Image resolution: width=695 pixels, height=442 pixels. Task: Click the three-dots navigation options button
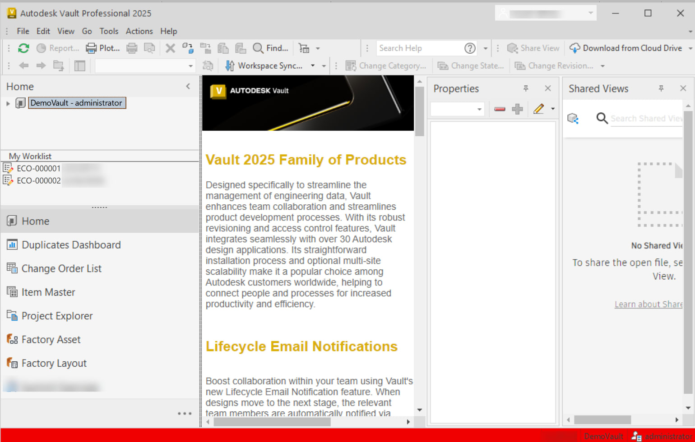click(185, 413)
